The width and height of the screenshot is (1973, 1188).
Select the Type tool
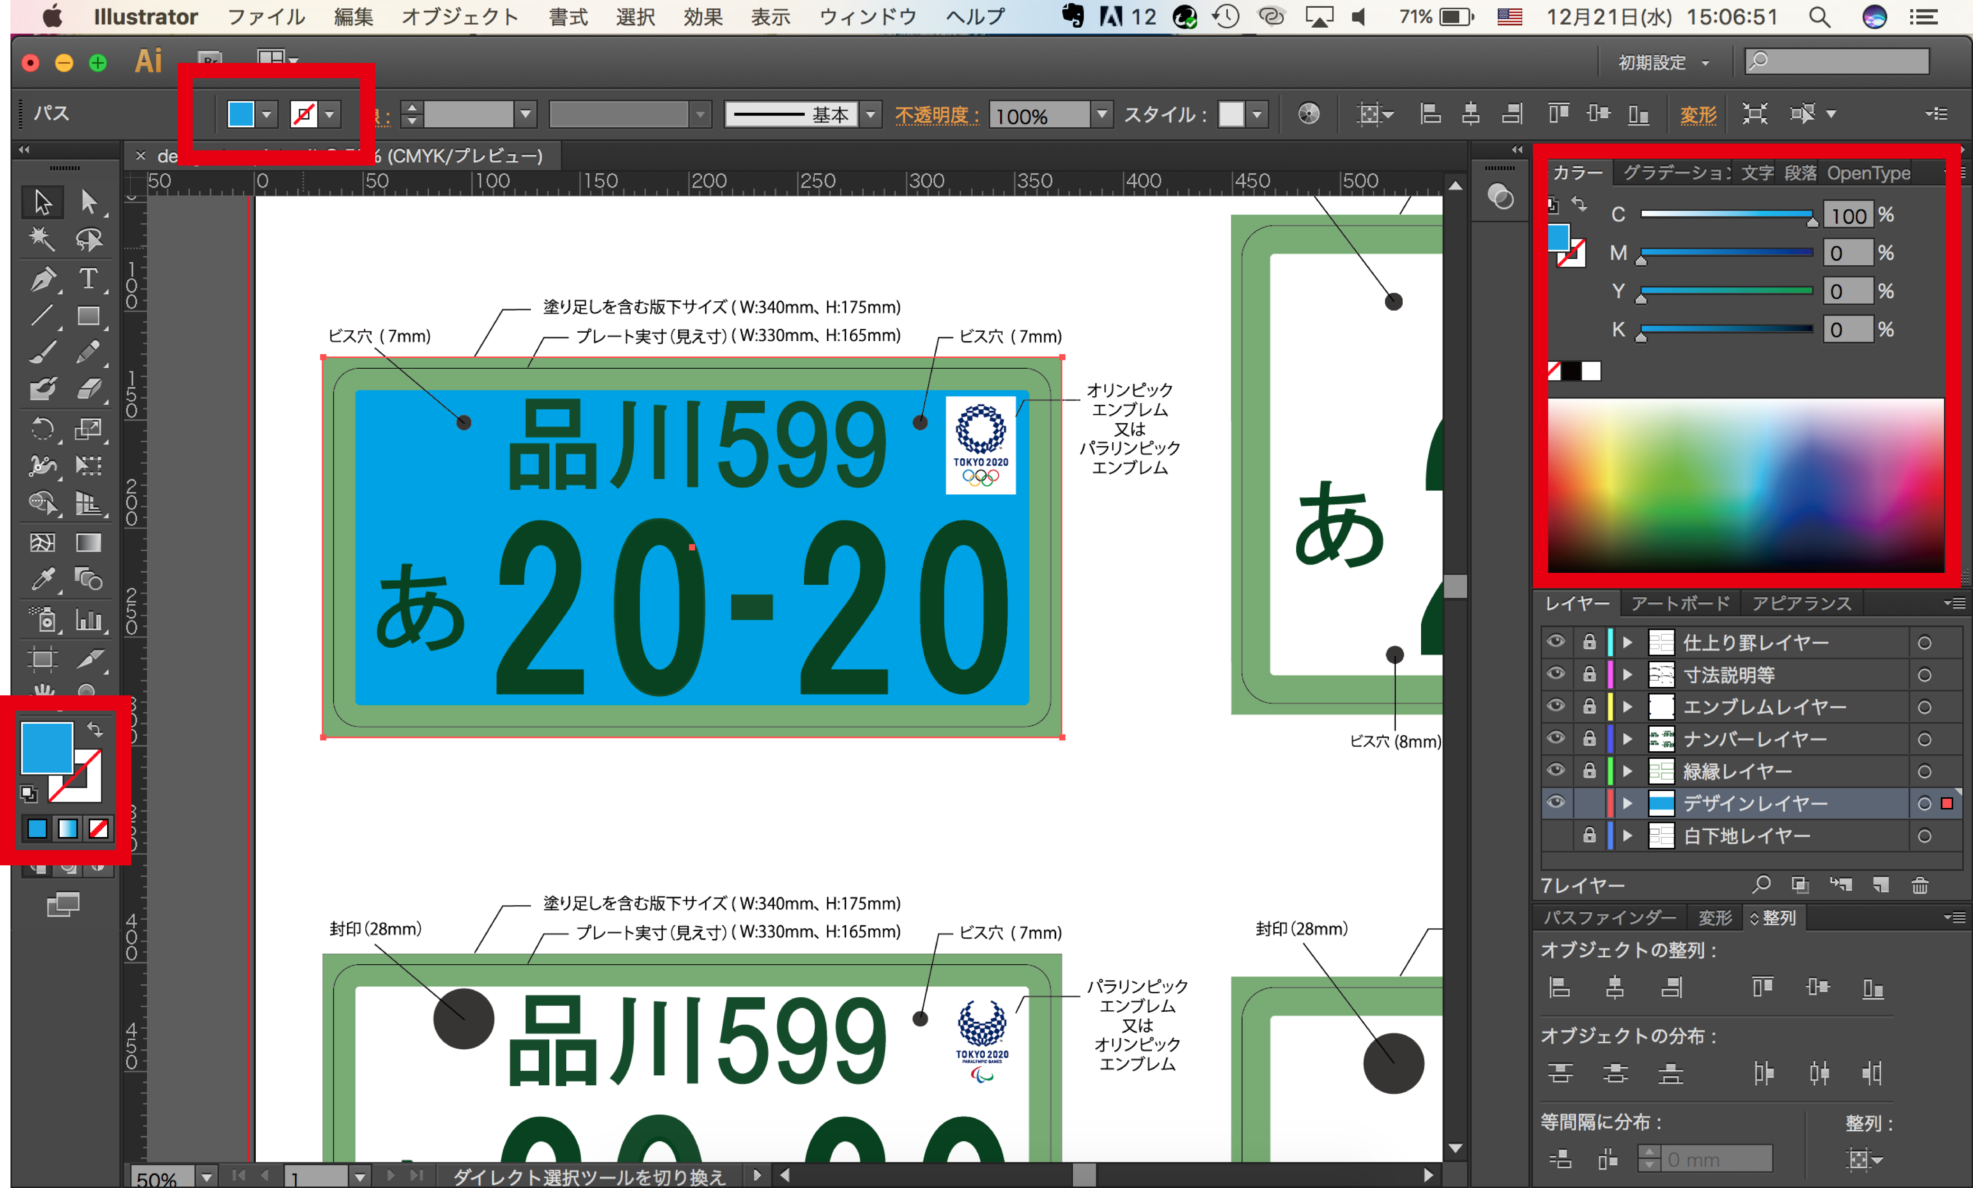pyautogui.click(x=89, y=279)
